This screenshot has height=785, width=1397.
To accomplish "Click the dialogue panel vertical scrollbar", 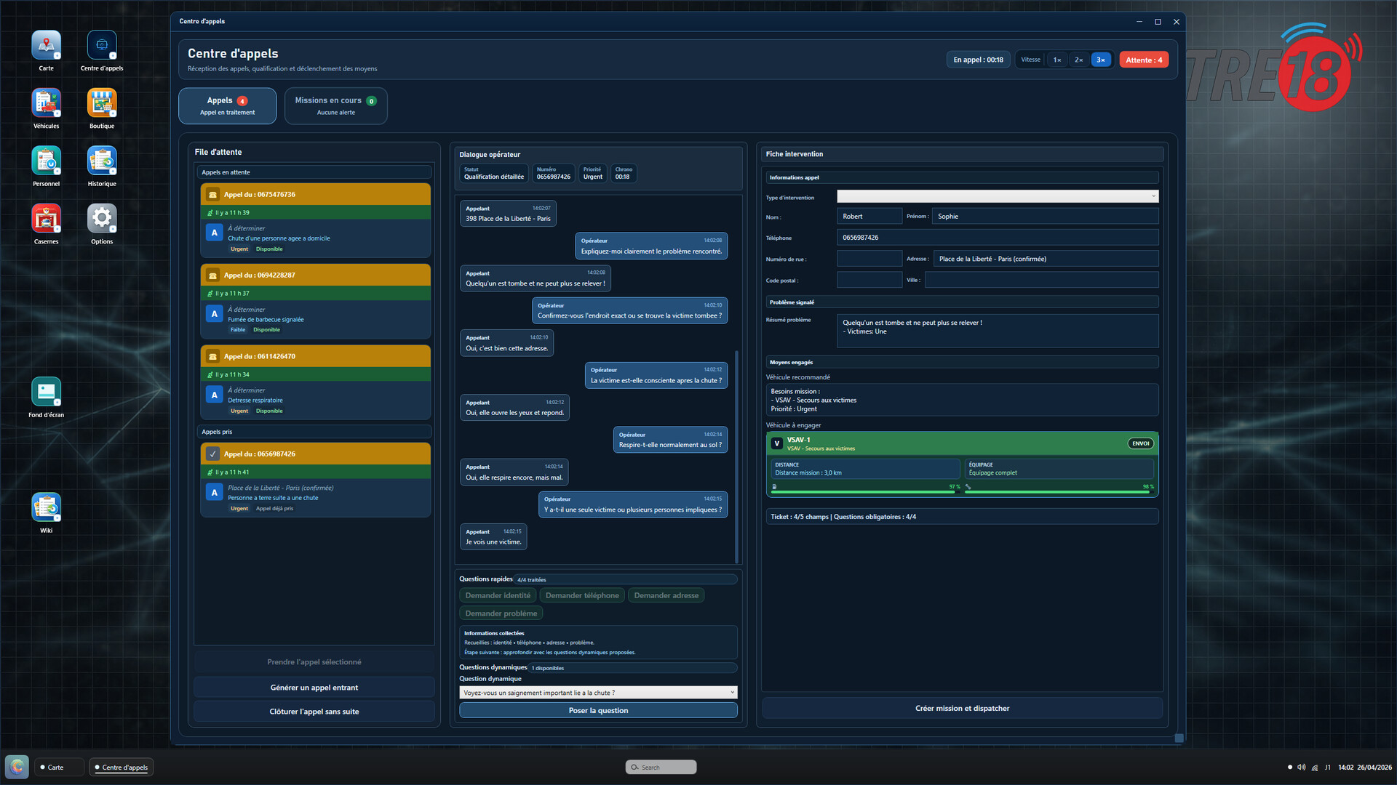I will click(x=736, y=456).
